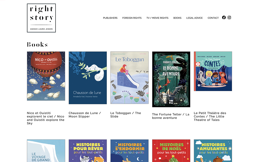Select the Books navigation item
The width and height of the screenshot is (259, 162).
pyautogui.click(x=177, y=18)
